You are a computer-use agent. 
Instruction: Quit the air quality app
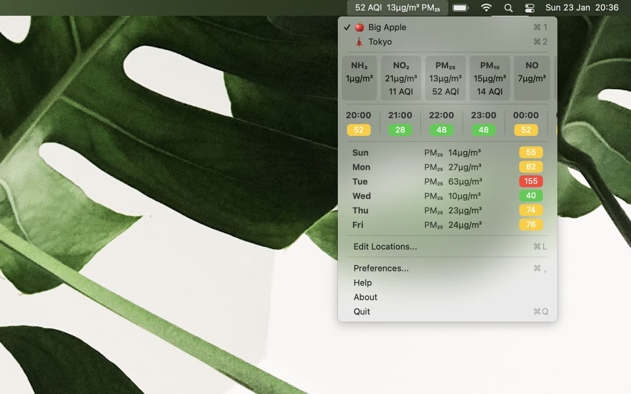pos(362,311)
